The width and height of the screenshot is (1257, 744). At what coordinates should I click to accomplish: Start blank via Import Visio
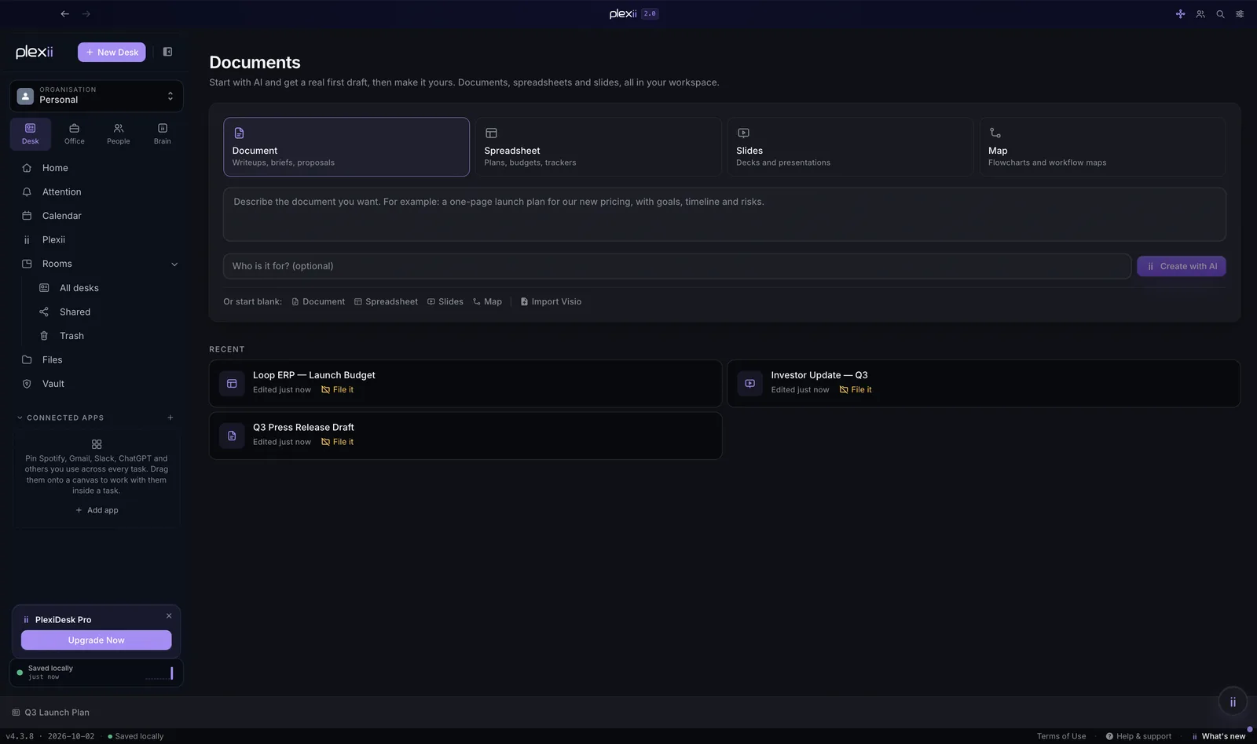pos(551,301)
